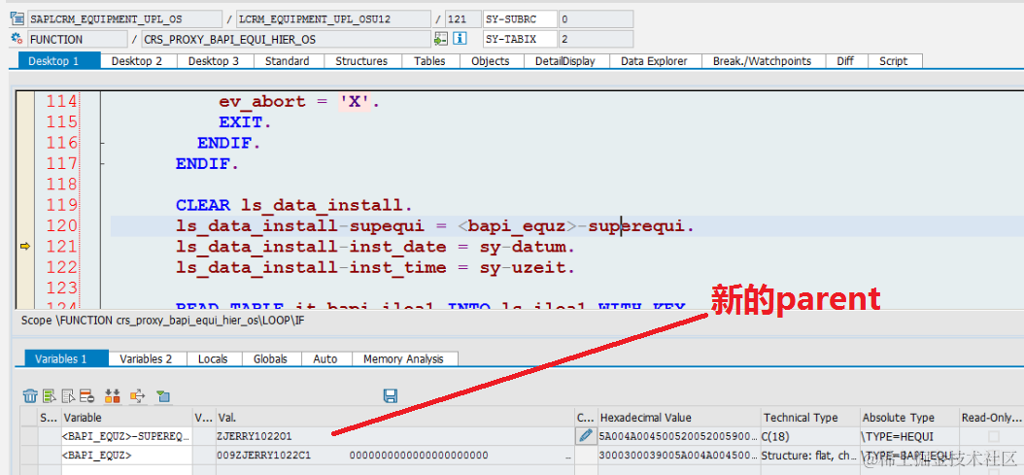Open the Globals tab
This screenshot has height=475, width=1024.
pos(270,358)
